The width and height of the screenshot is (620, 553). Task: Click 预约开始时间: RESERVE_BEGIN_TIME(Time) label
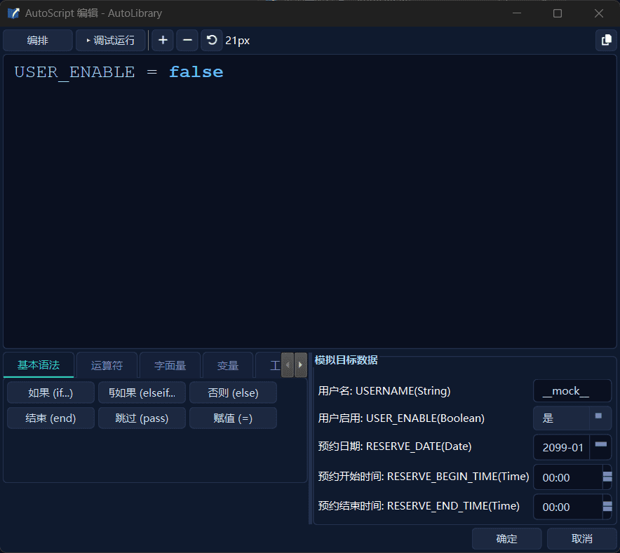coord(424,477)
